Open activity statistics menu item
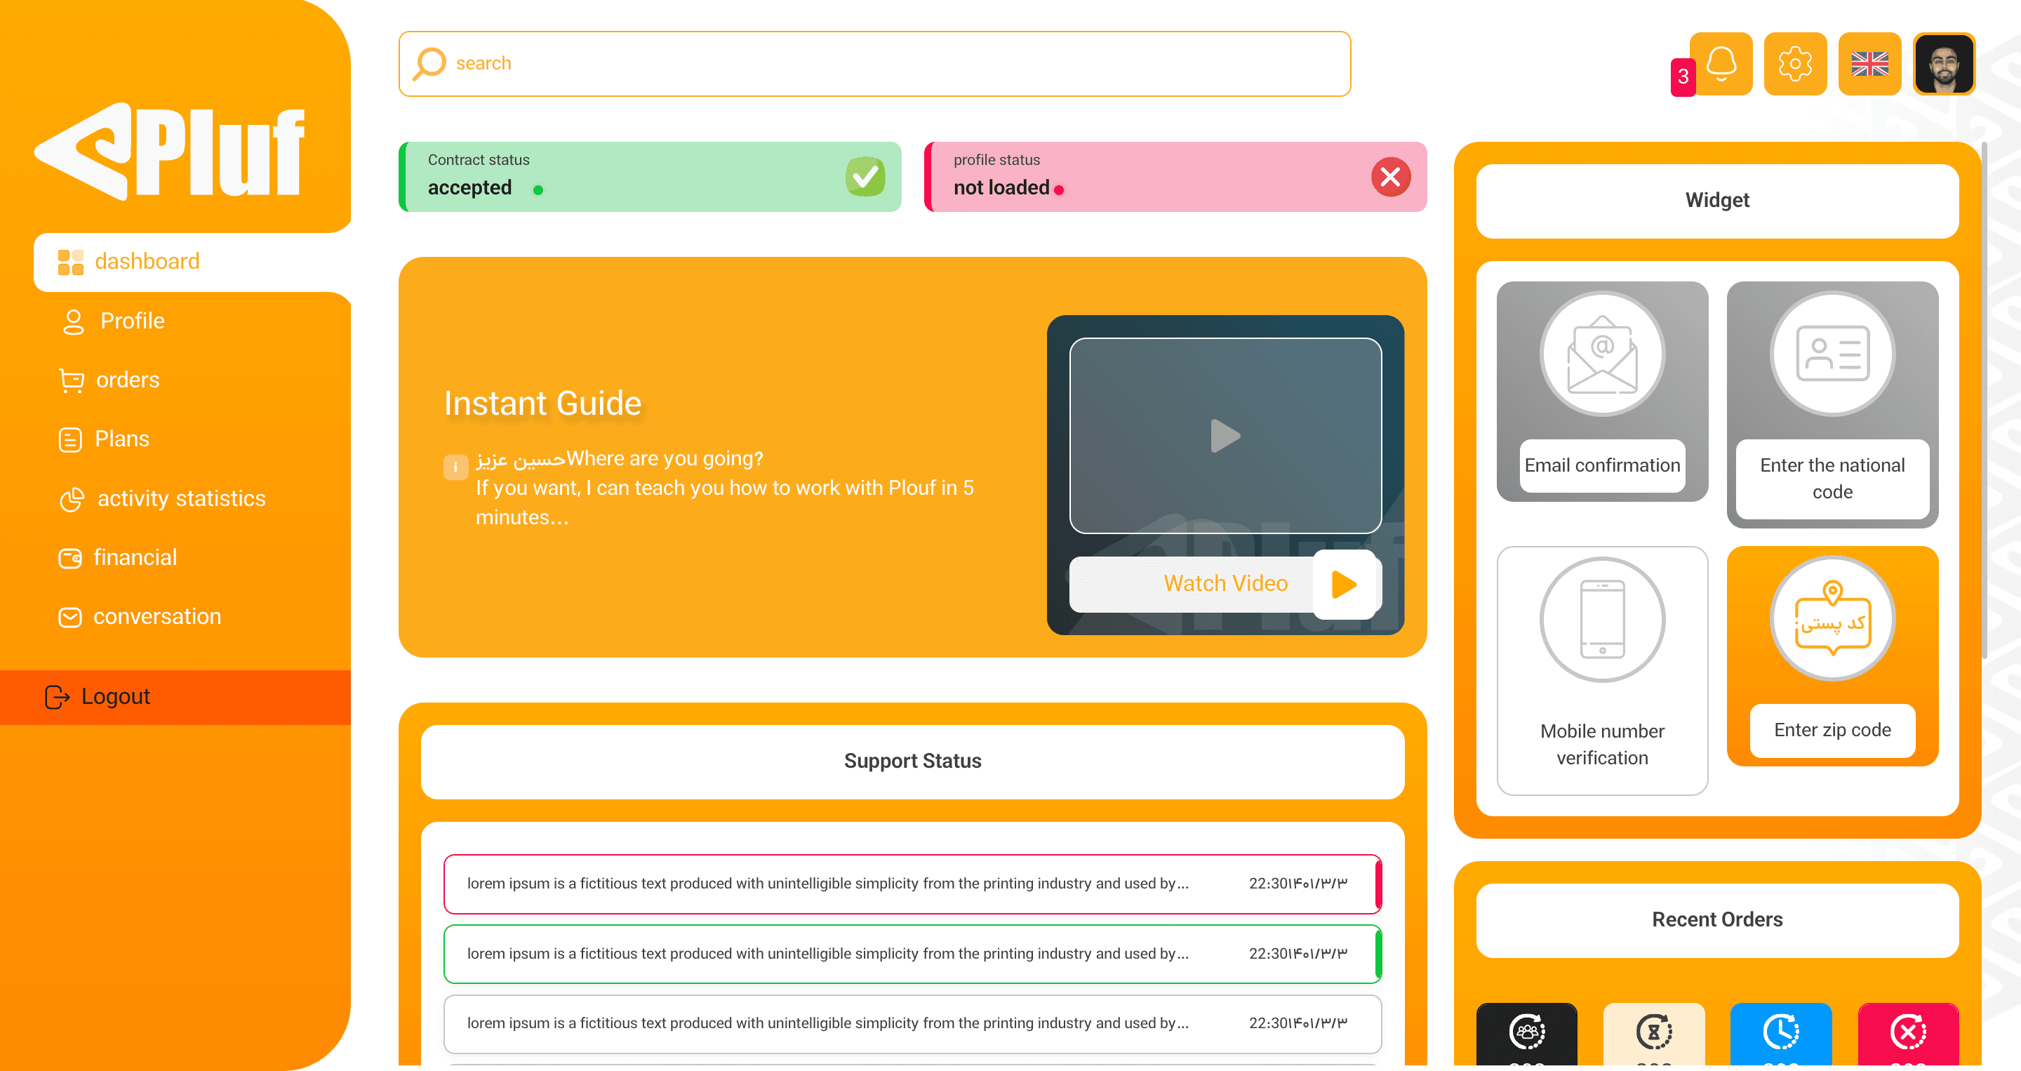The height and width of the screenshot is (1071, 2021). pyautogui.click(x=180, y=498)
